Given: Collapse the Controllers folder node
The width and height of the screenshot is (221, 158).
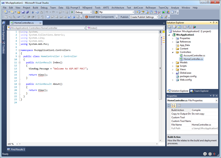Looking at the screenshot, I should [173, 52].
